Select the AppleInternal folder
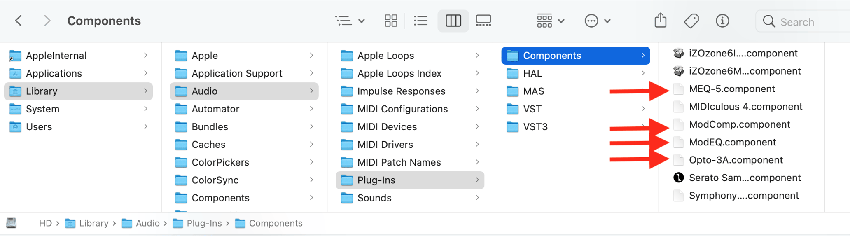 (78, 56)
